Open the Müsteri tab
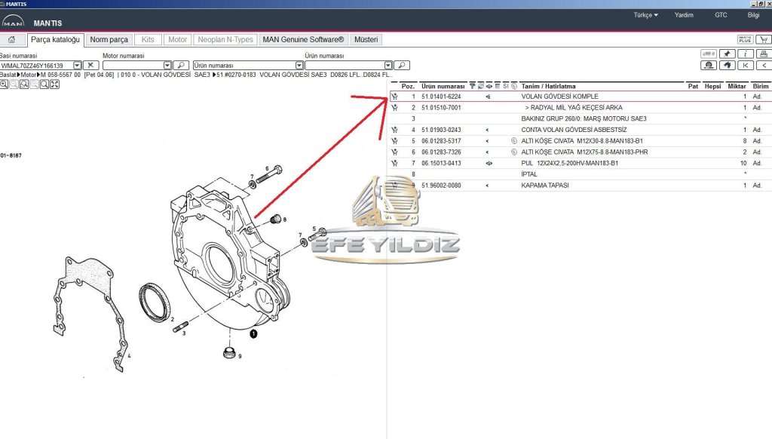The width and height of the screenshot is (772, 439). pos(366,39)
